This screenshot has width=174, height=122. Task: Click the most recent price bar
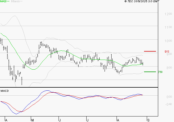143,64
